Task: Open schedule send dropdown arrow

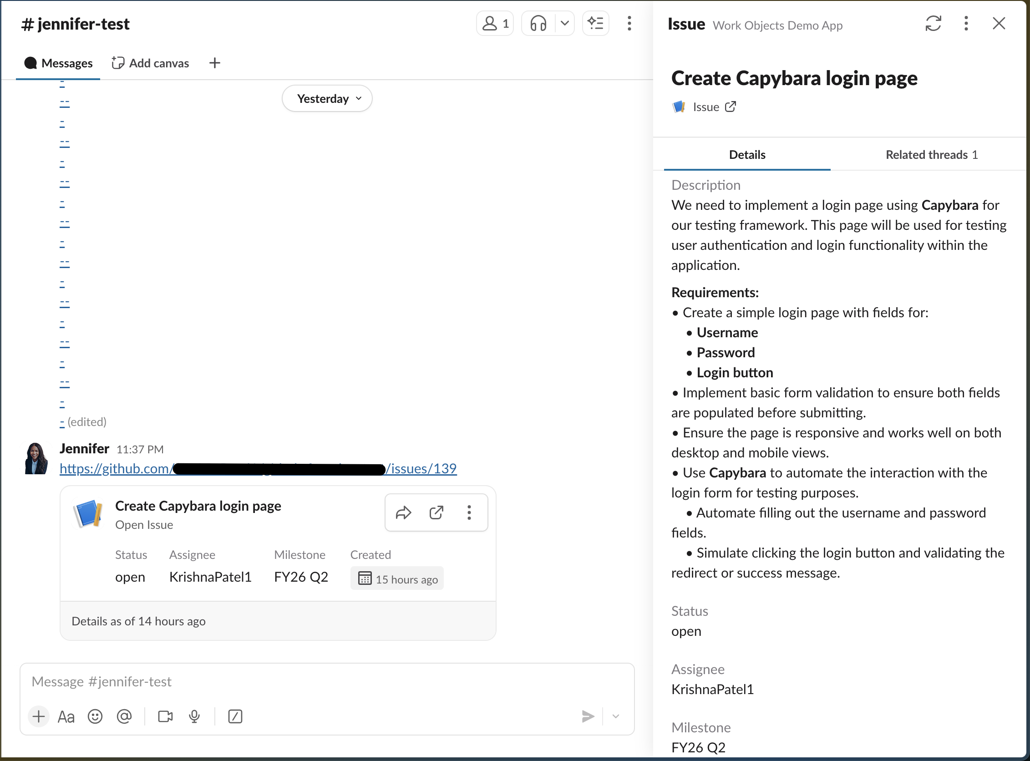Action: pos(615,716)
